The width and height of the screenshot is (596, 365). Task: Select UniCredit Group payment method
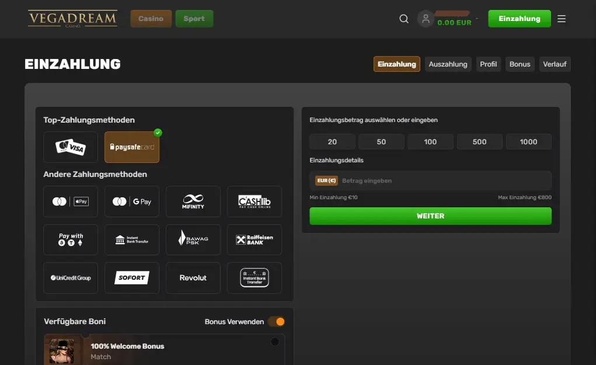pyautogui.click(x=71, y=278)
